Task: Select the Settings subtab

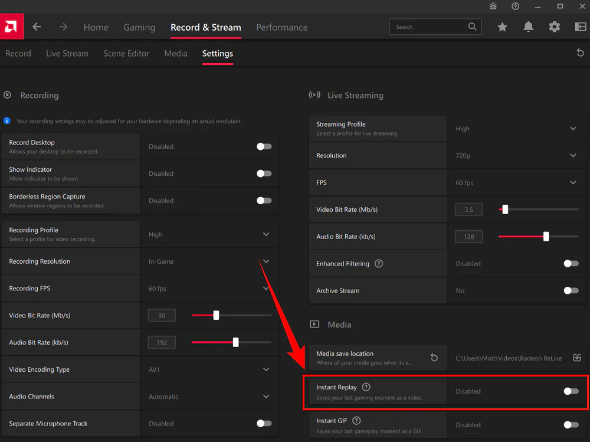Action: pos(218,54)
